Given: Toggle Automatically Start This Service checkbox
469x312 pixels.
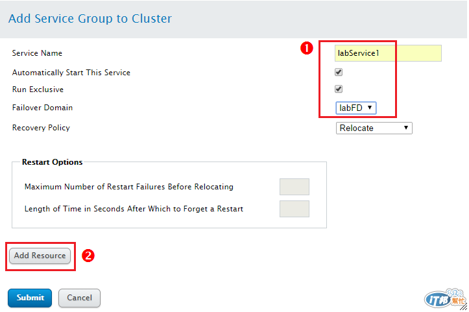Looking at the screenshot, I should click(339, 72).
